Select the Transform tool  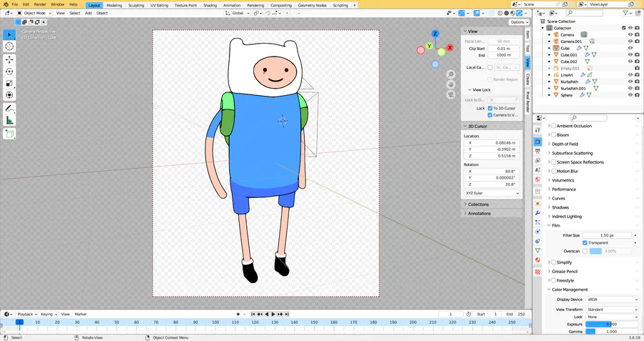pos(9,95)
